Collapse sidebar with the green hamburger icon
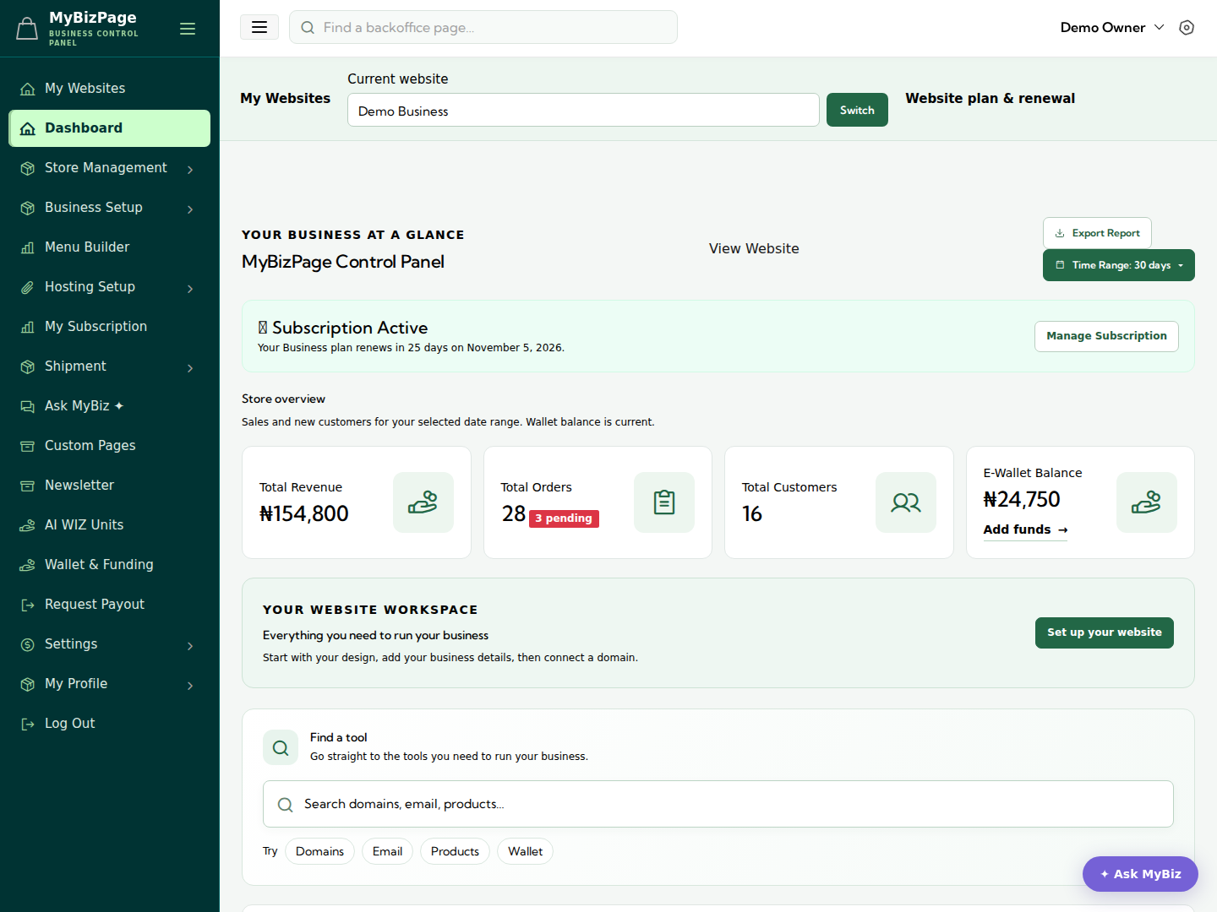The height and width of the screenshot is (912, 1217). 188,29
